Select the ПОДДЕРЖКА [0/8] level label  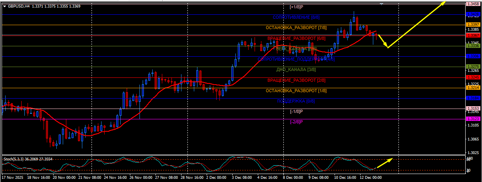tap(296, 101)
